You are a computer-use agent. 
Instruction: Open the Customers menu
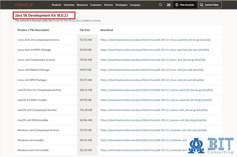(96, 5)
